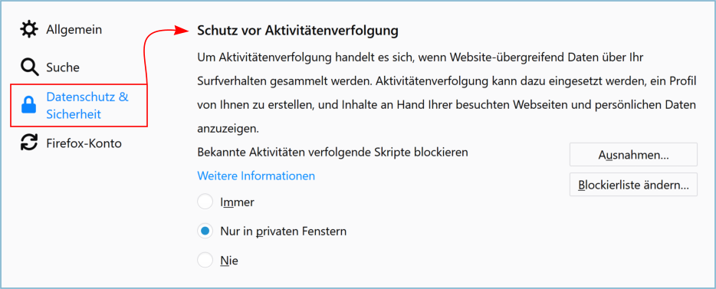Screen dimensions: 716x289
Task: Select the Immer radio button
Action: pos(205,202)
